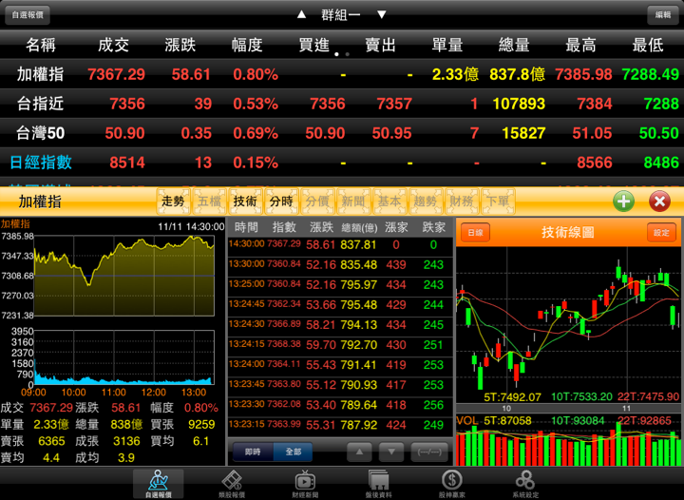Toggle the 日線 period button
This screenshot has height=500, width=684.
pyautogui.click(x=475, y=233)
